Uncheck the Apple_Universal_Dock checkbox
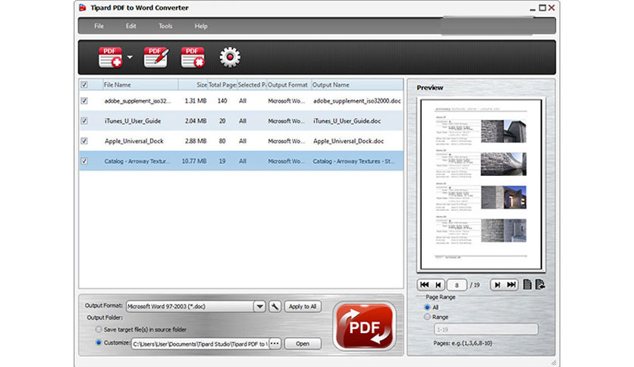This screenshot has height=367, width=634. 84,141
